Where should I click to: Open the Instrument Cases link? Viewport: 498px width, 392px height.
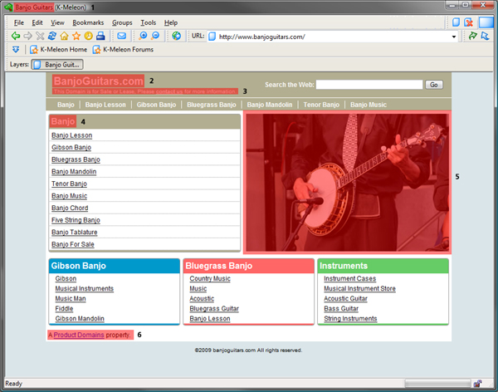[x=350, y=278]
